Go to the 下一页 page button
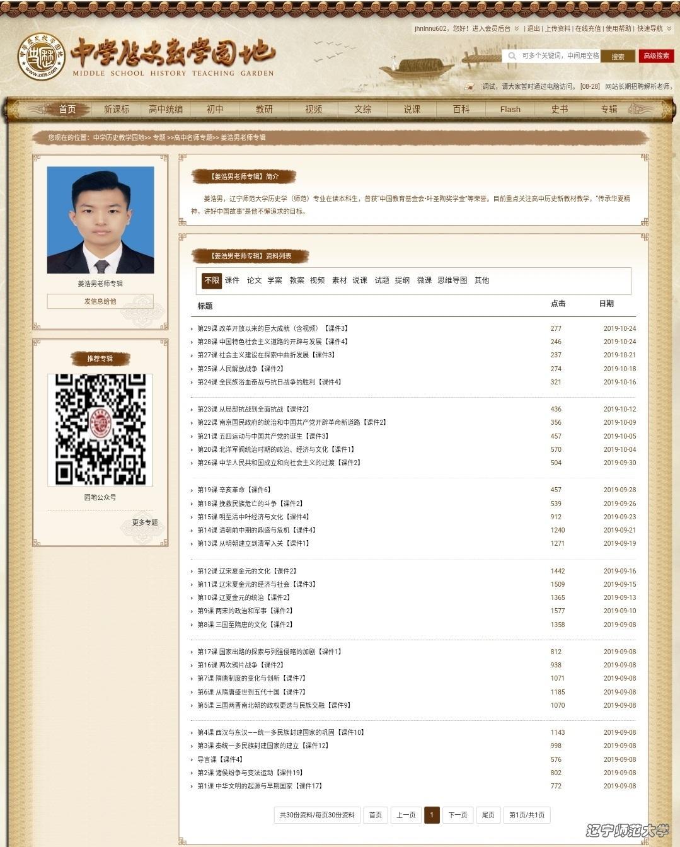The width and height of the screenshot is (680, 847). 458,815
